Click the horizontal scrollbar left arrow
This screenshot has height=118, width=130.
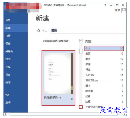tap(5, 114)
